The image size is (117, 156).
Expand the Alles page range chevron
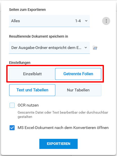pyautogui.click(x=86, y=21)
